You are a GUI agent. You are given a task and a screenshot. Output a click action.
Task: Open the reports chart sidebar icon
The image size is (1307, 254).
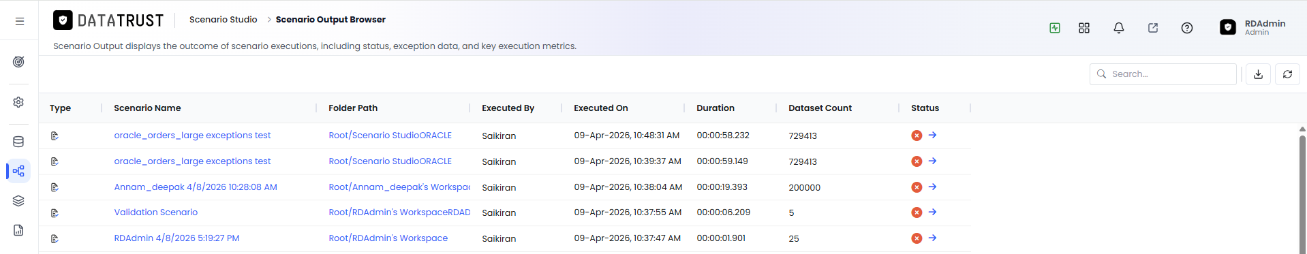click(x=18, y=230)
